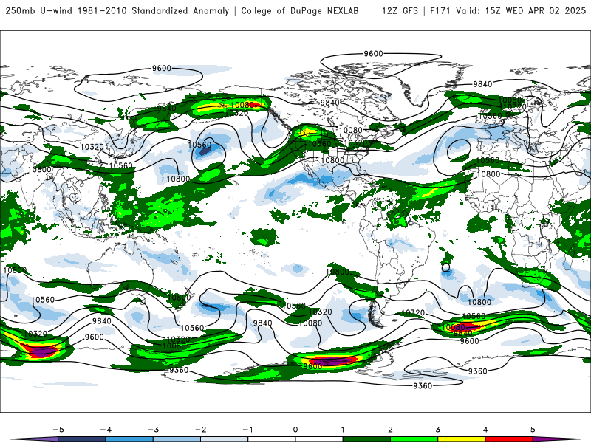Image resolution: width=591 pixels, height=443 pixels.
Task: Click the "0" legend tick label
Action: [x=295, y=430]
